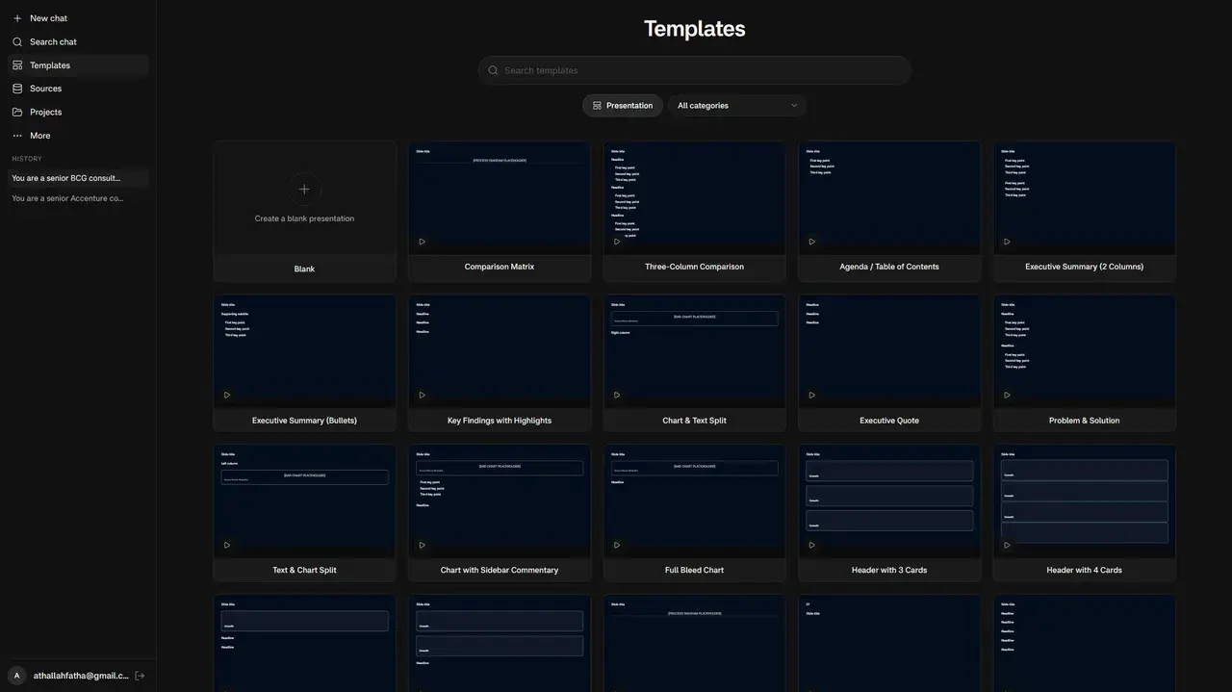Open the All categories dropdown
Screen dimensions: 1232x692
pyautogui.click(x=737, y=106)
